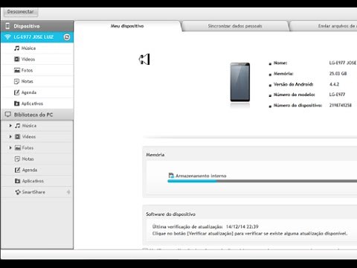Select the device Aplicativos label
357x268 pixels.
tap(32, 103)
